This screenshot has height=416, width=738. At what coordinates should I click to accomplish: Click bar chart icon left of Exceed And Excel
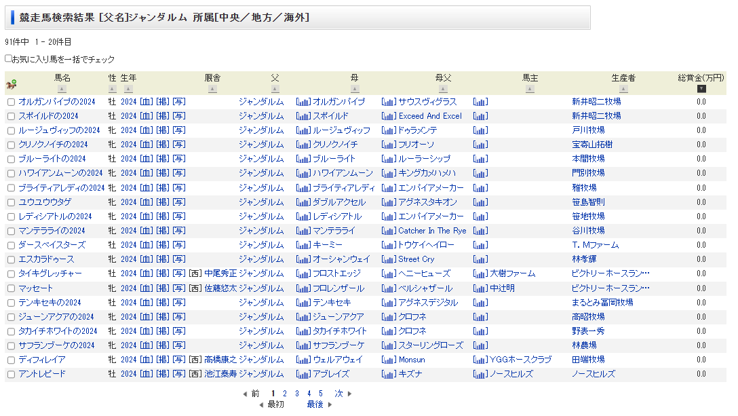click(388, 116)
